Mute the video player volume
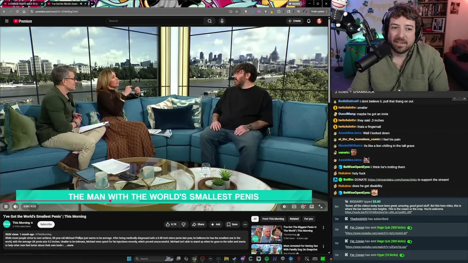Viewport: 468px width, 263px height. (15, 206)
